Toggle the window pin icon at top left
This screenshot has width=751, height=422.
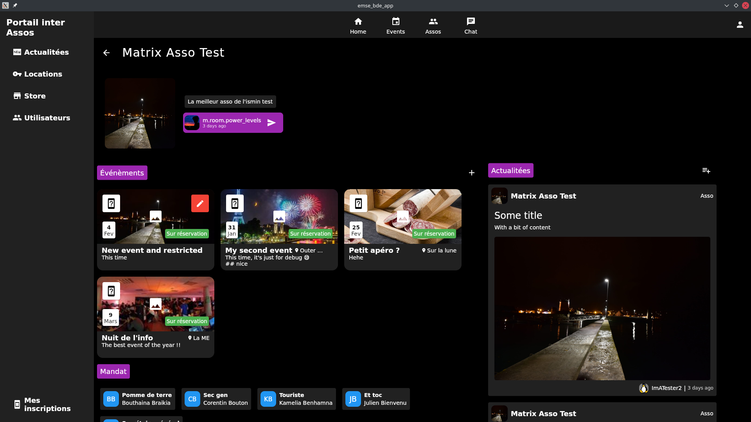coord(15,5)
